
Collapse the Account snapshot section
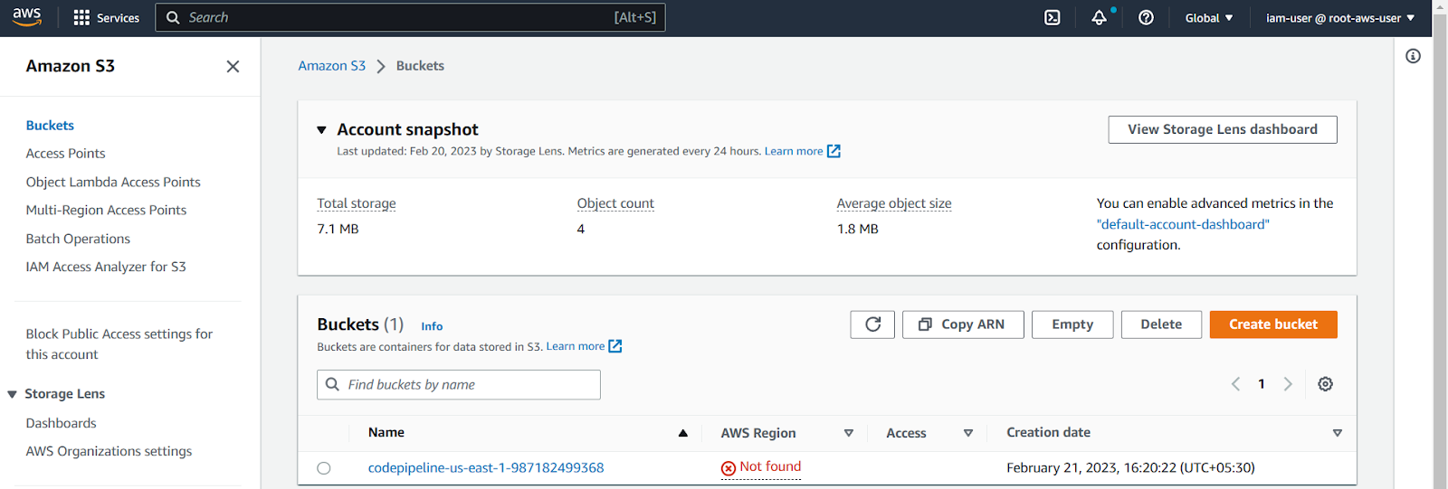point(321,130)
